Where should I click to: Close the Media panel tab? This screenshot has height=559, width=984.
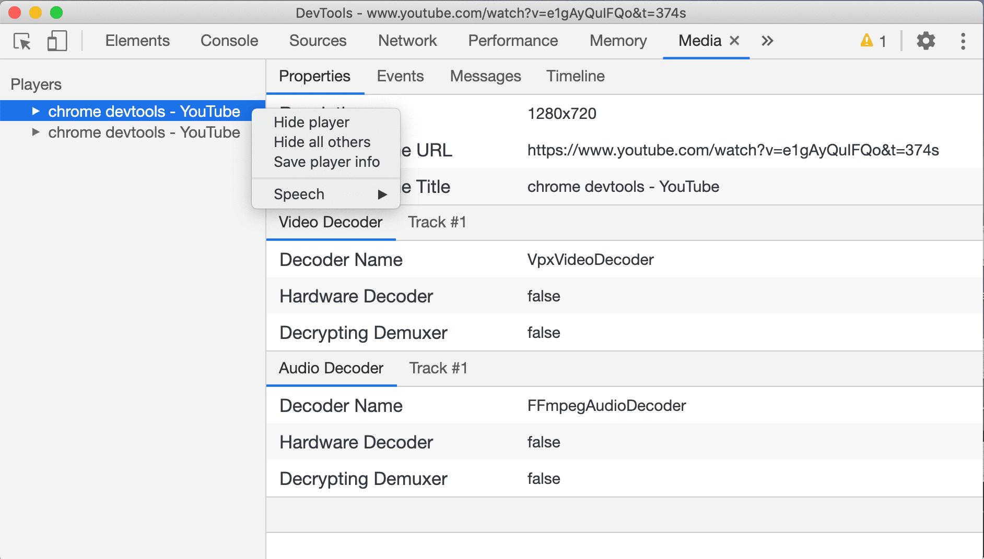(x=734, y=41)
